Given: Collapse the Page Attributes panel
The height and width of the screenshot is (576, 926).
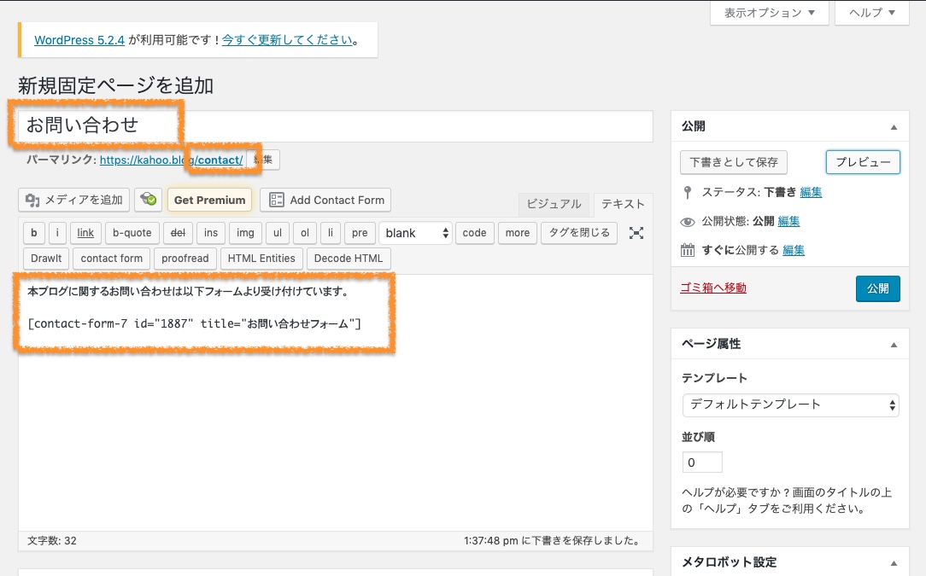Looking at the screenshot, I should (894, 345).
